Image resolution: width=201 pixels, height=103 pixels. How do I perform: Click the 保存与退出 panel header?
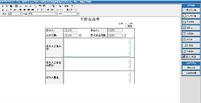click(x=191, y=63)
